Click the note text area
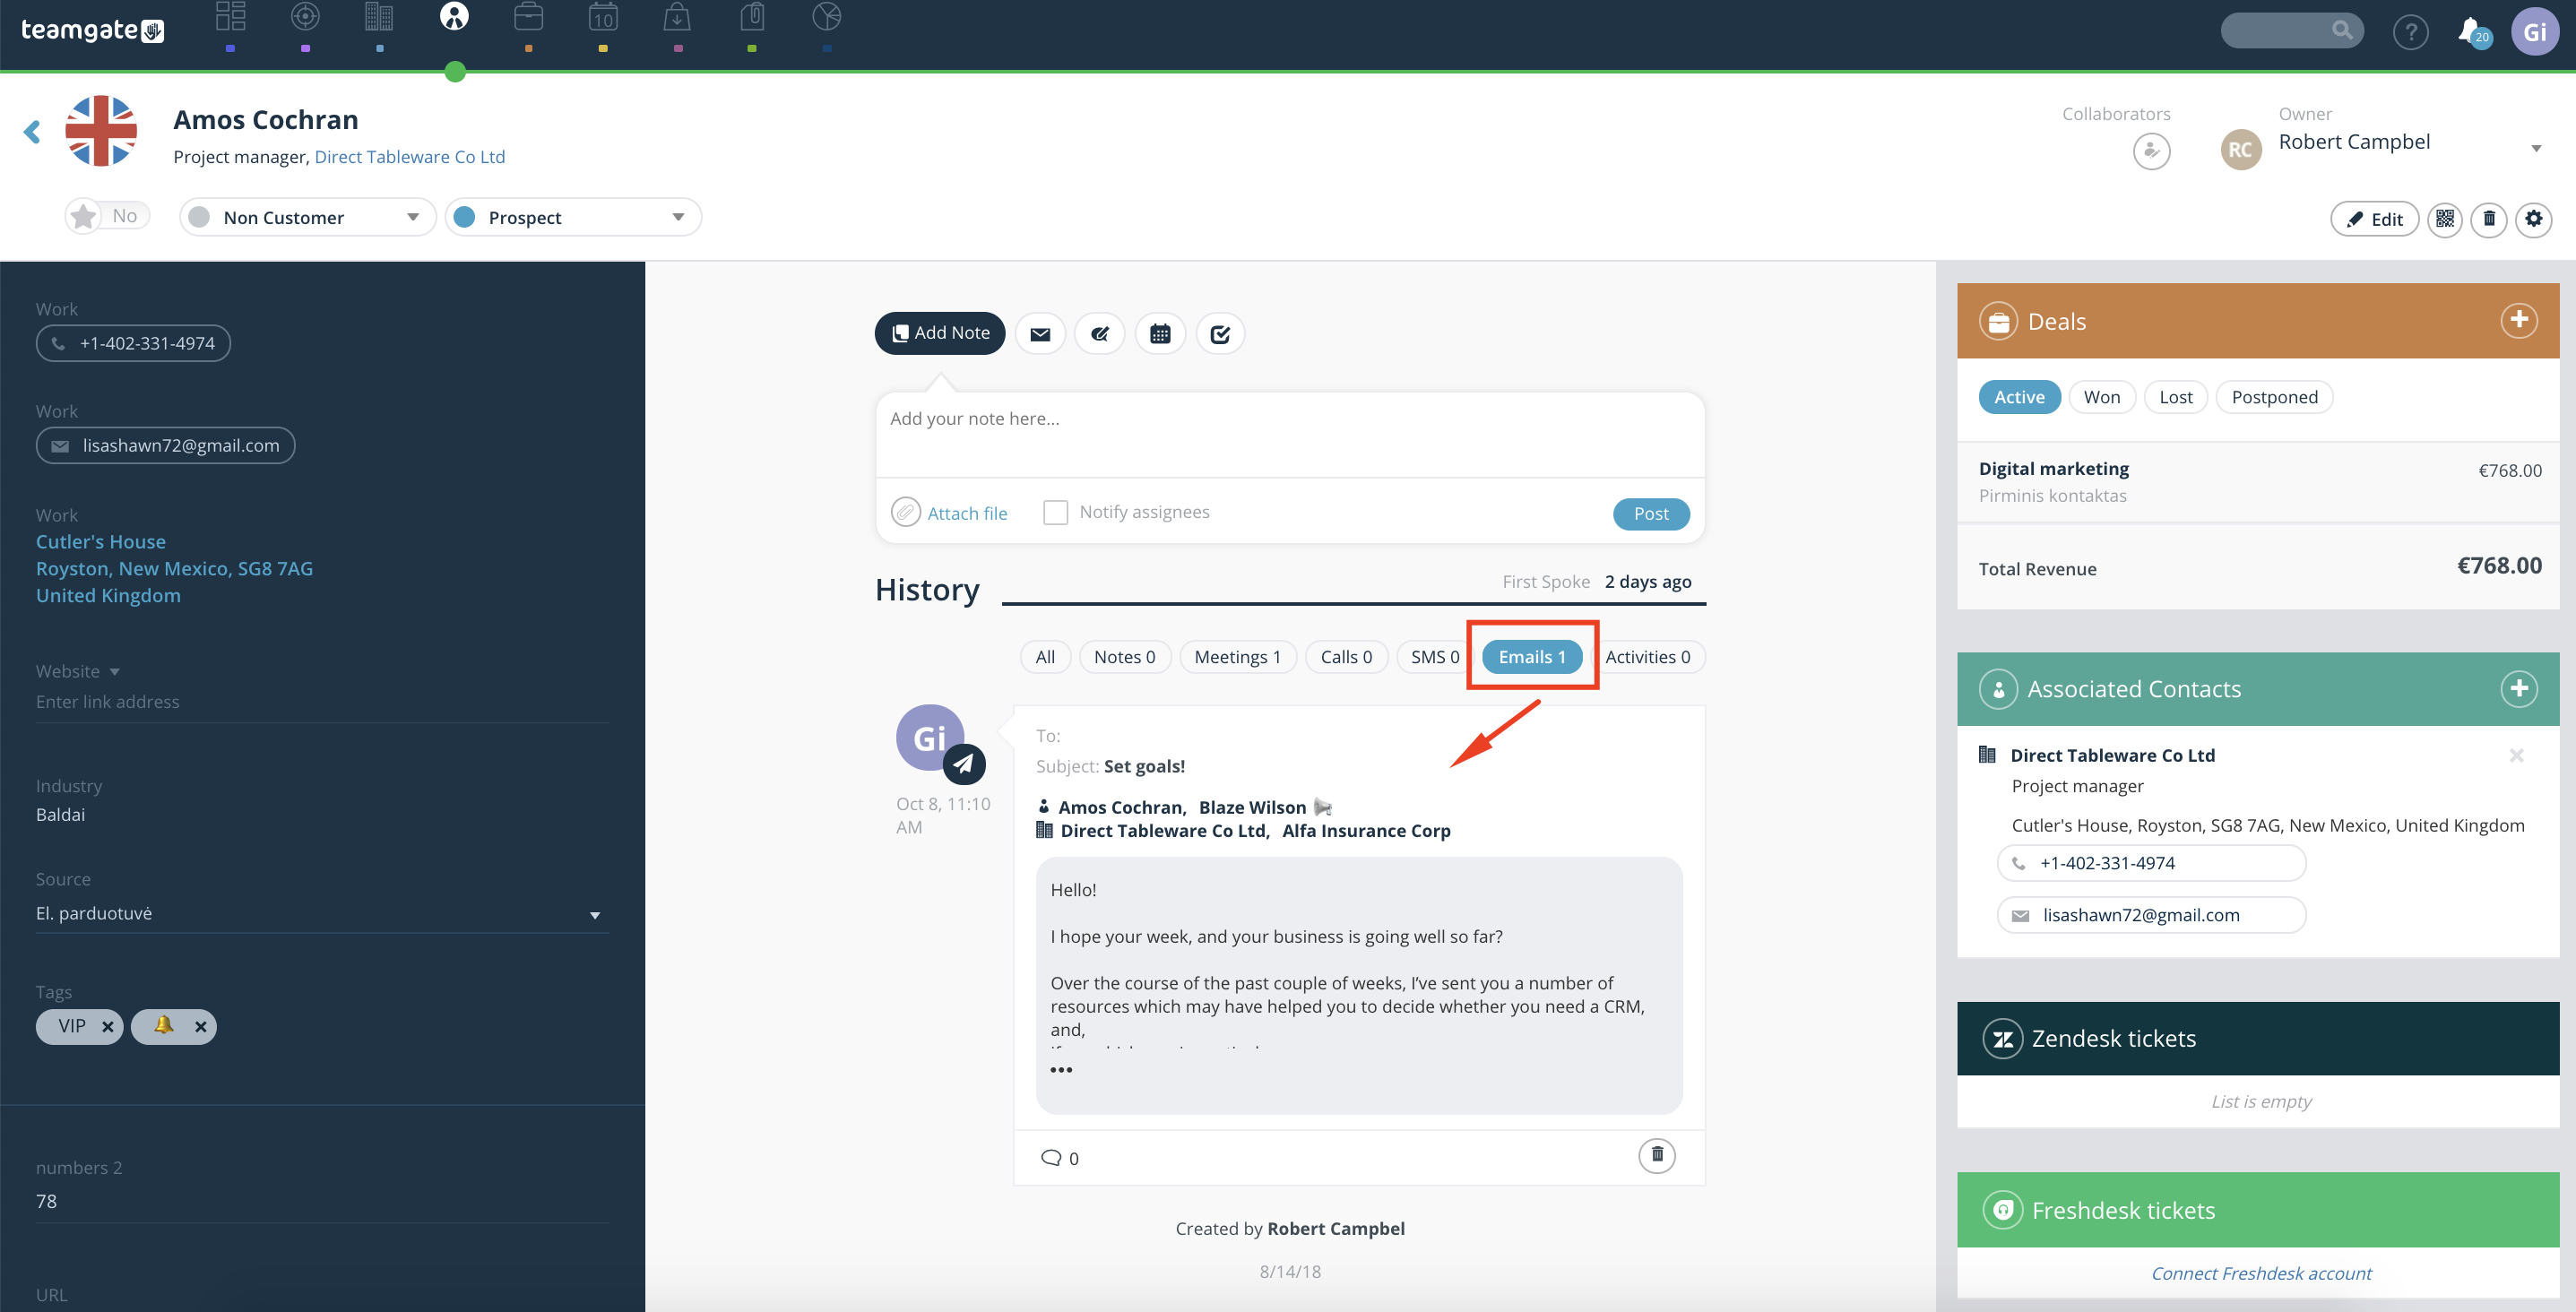Viewport: 2576px width, 1312px height. click(1290, 435)
